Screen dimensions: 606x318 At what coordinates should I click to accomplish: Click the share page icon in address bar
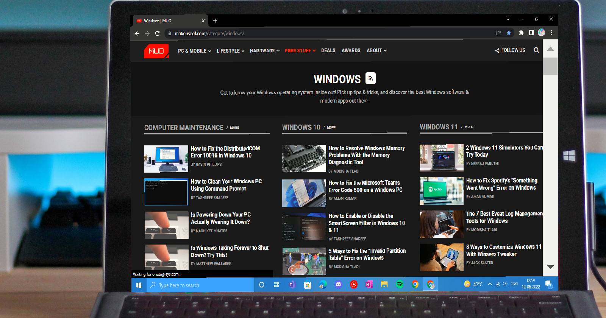[499, 33]
